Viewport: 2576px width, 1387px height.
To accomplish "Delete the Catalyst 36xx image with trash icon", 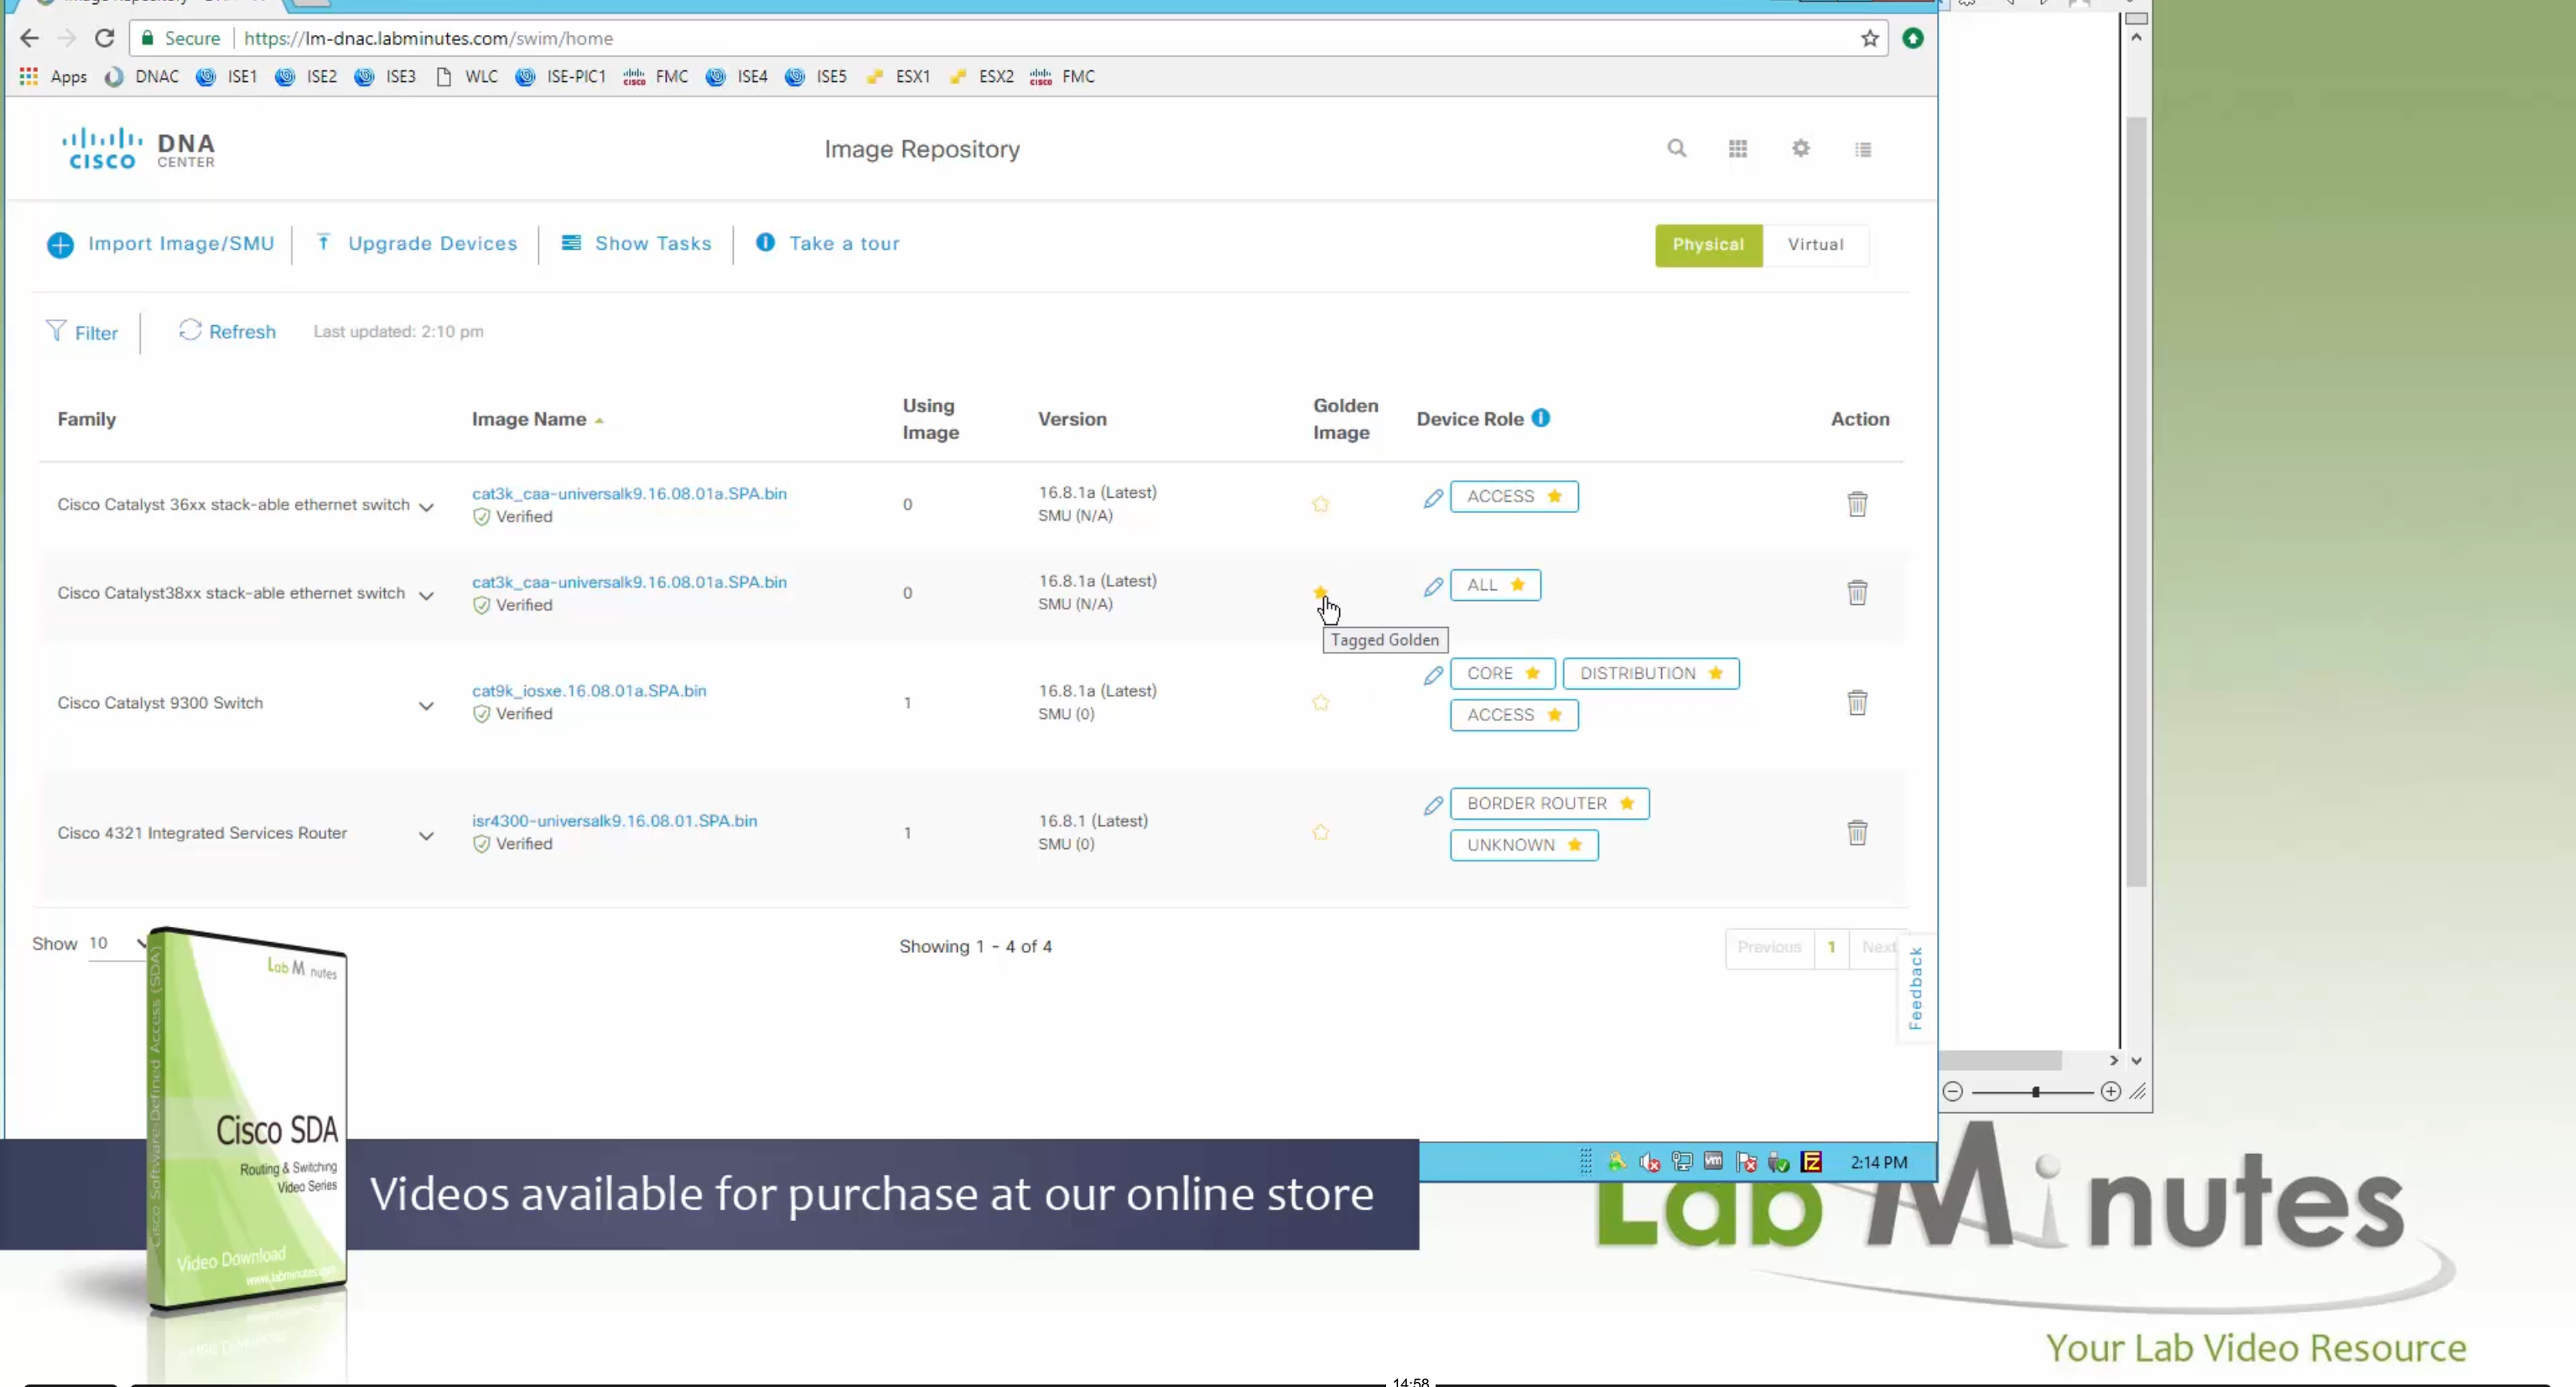I will pos(1856,504).
